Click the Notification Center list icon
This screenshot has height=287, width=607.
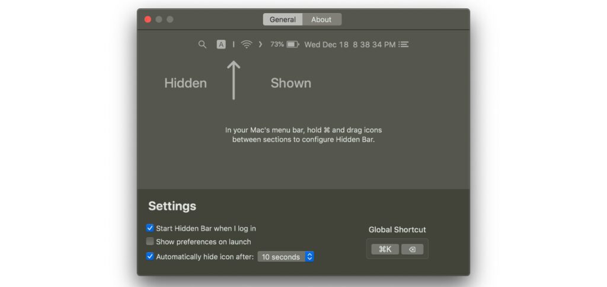pos(404,44)
